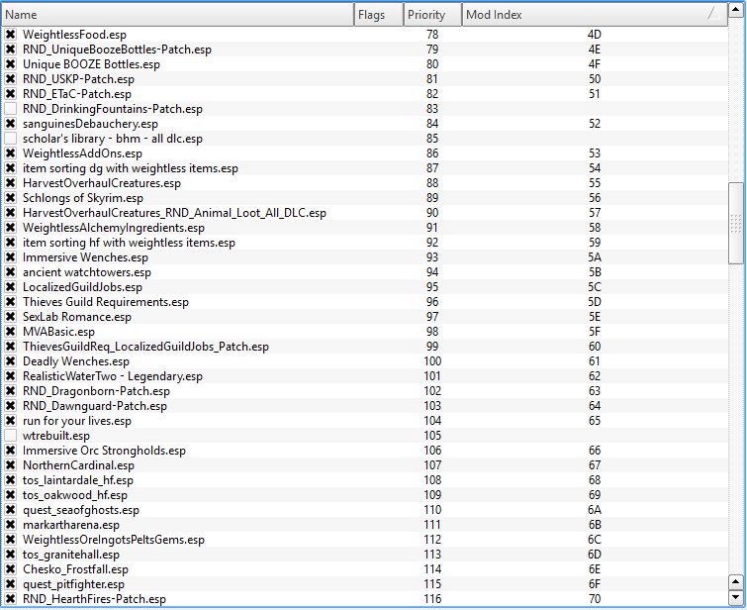Sort plugins by Name column header
Image resolution: width=747 pixels, height=610 pixels.
[x=178, y=15]
